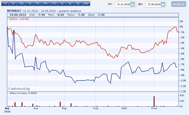This screenshot has height=115, width=189.
Task: Click the 24.06.2016 date in info bar
Action: (x=18, y=15)
